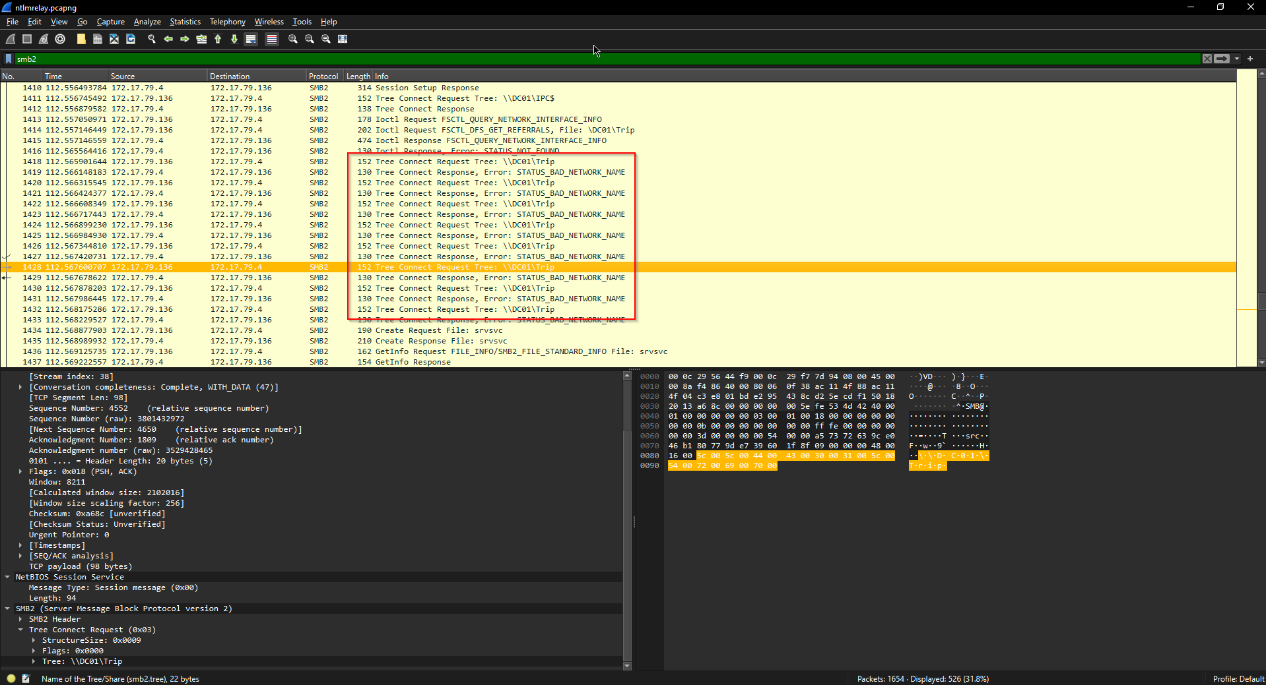Save this capture file
Screen dimensions: 1266x685
coord(98,39)
